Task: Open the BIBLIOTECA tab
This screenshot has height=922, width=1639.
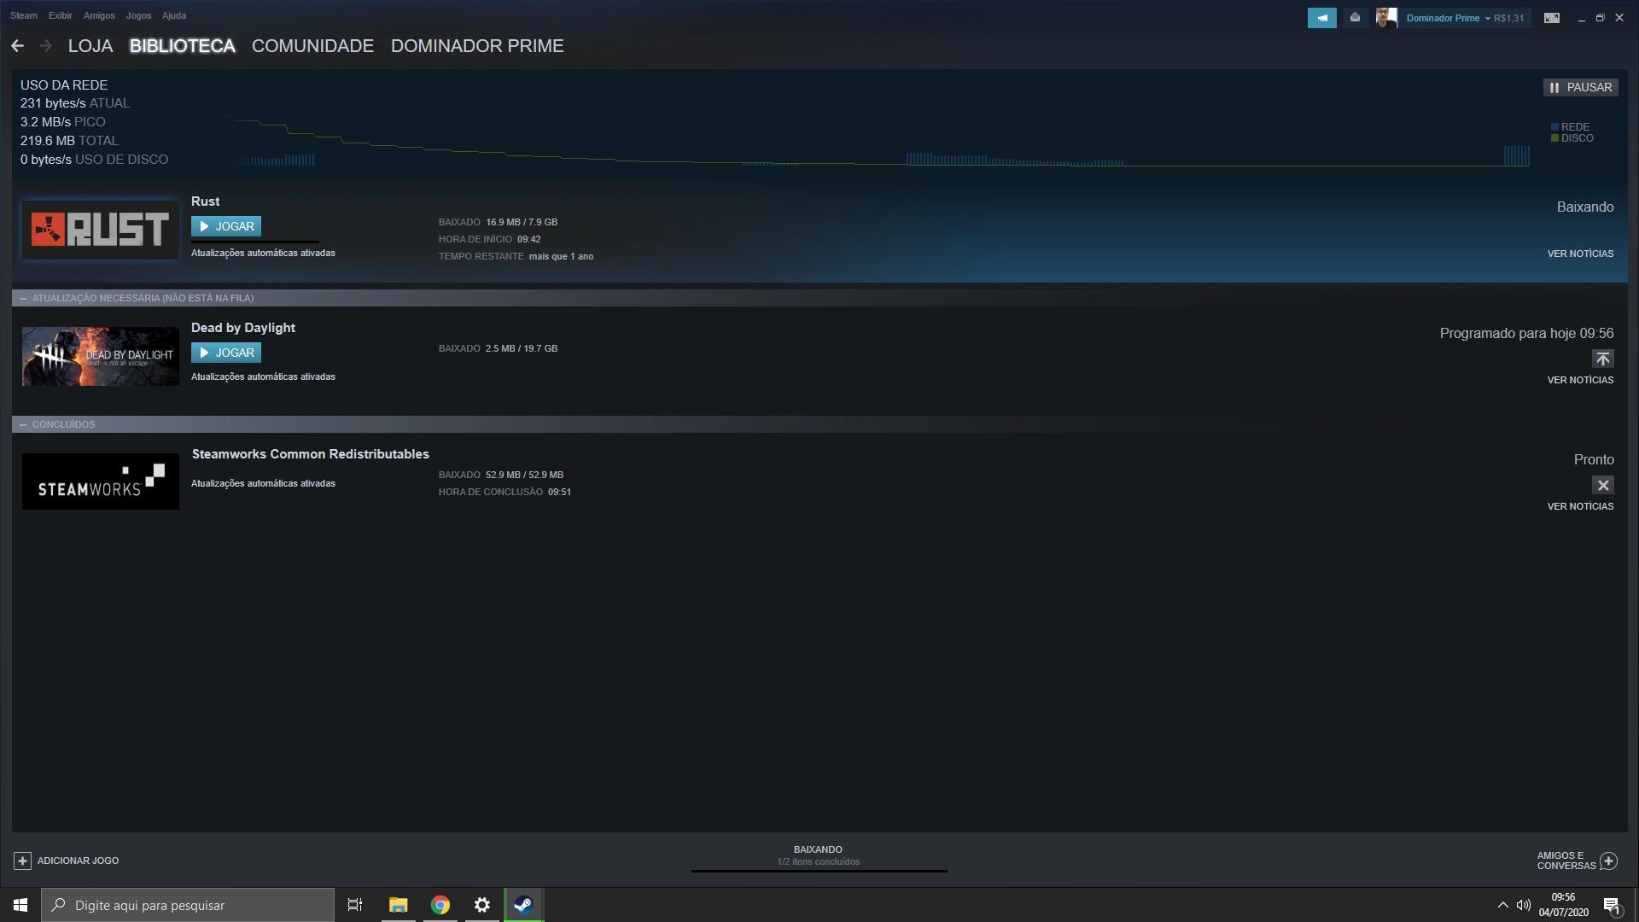Action: pos(182,46)
